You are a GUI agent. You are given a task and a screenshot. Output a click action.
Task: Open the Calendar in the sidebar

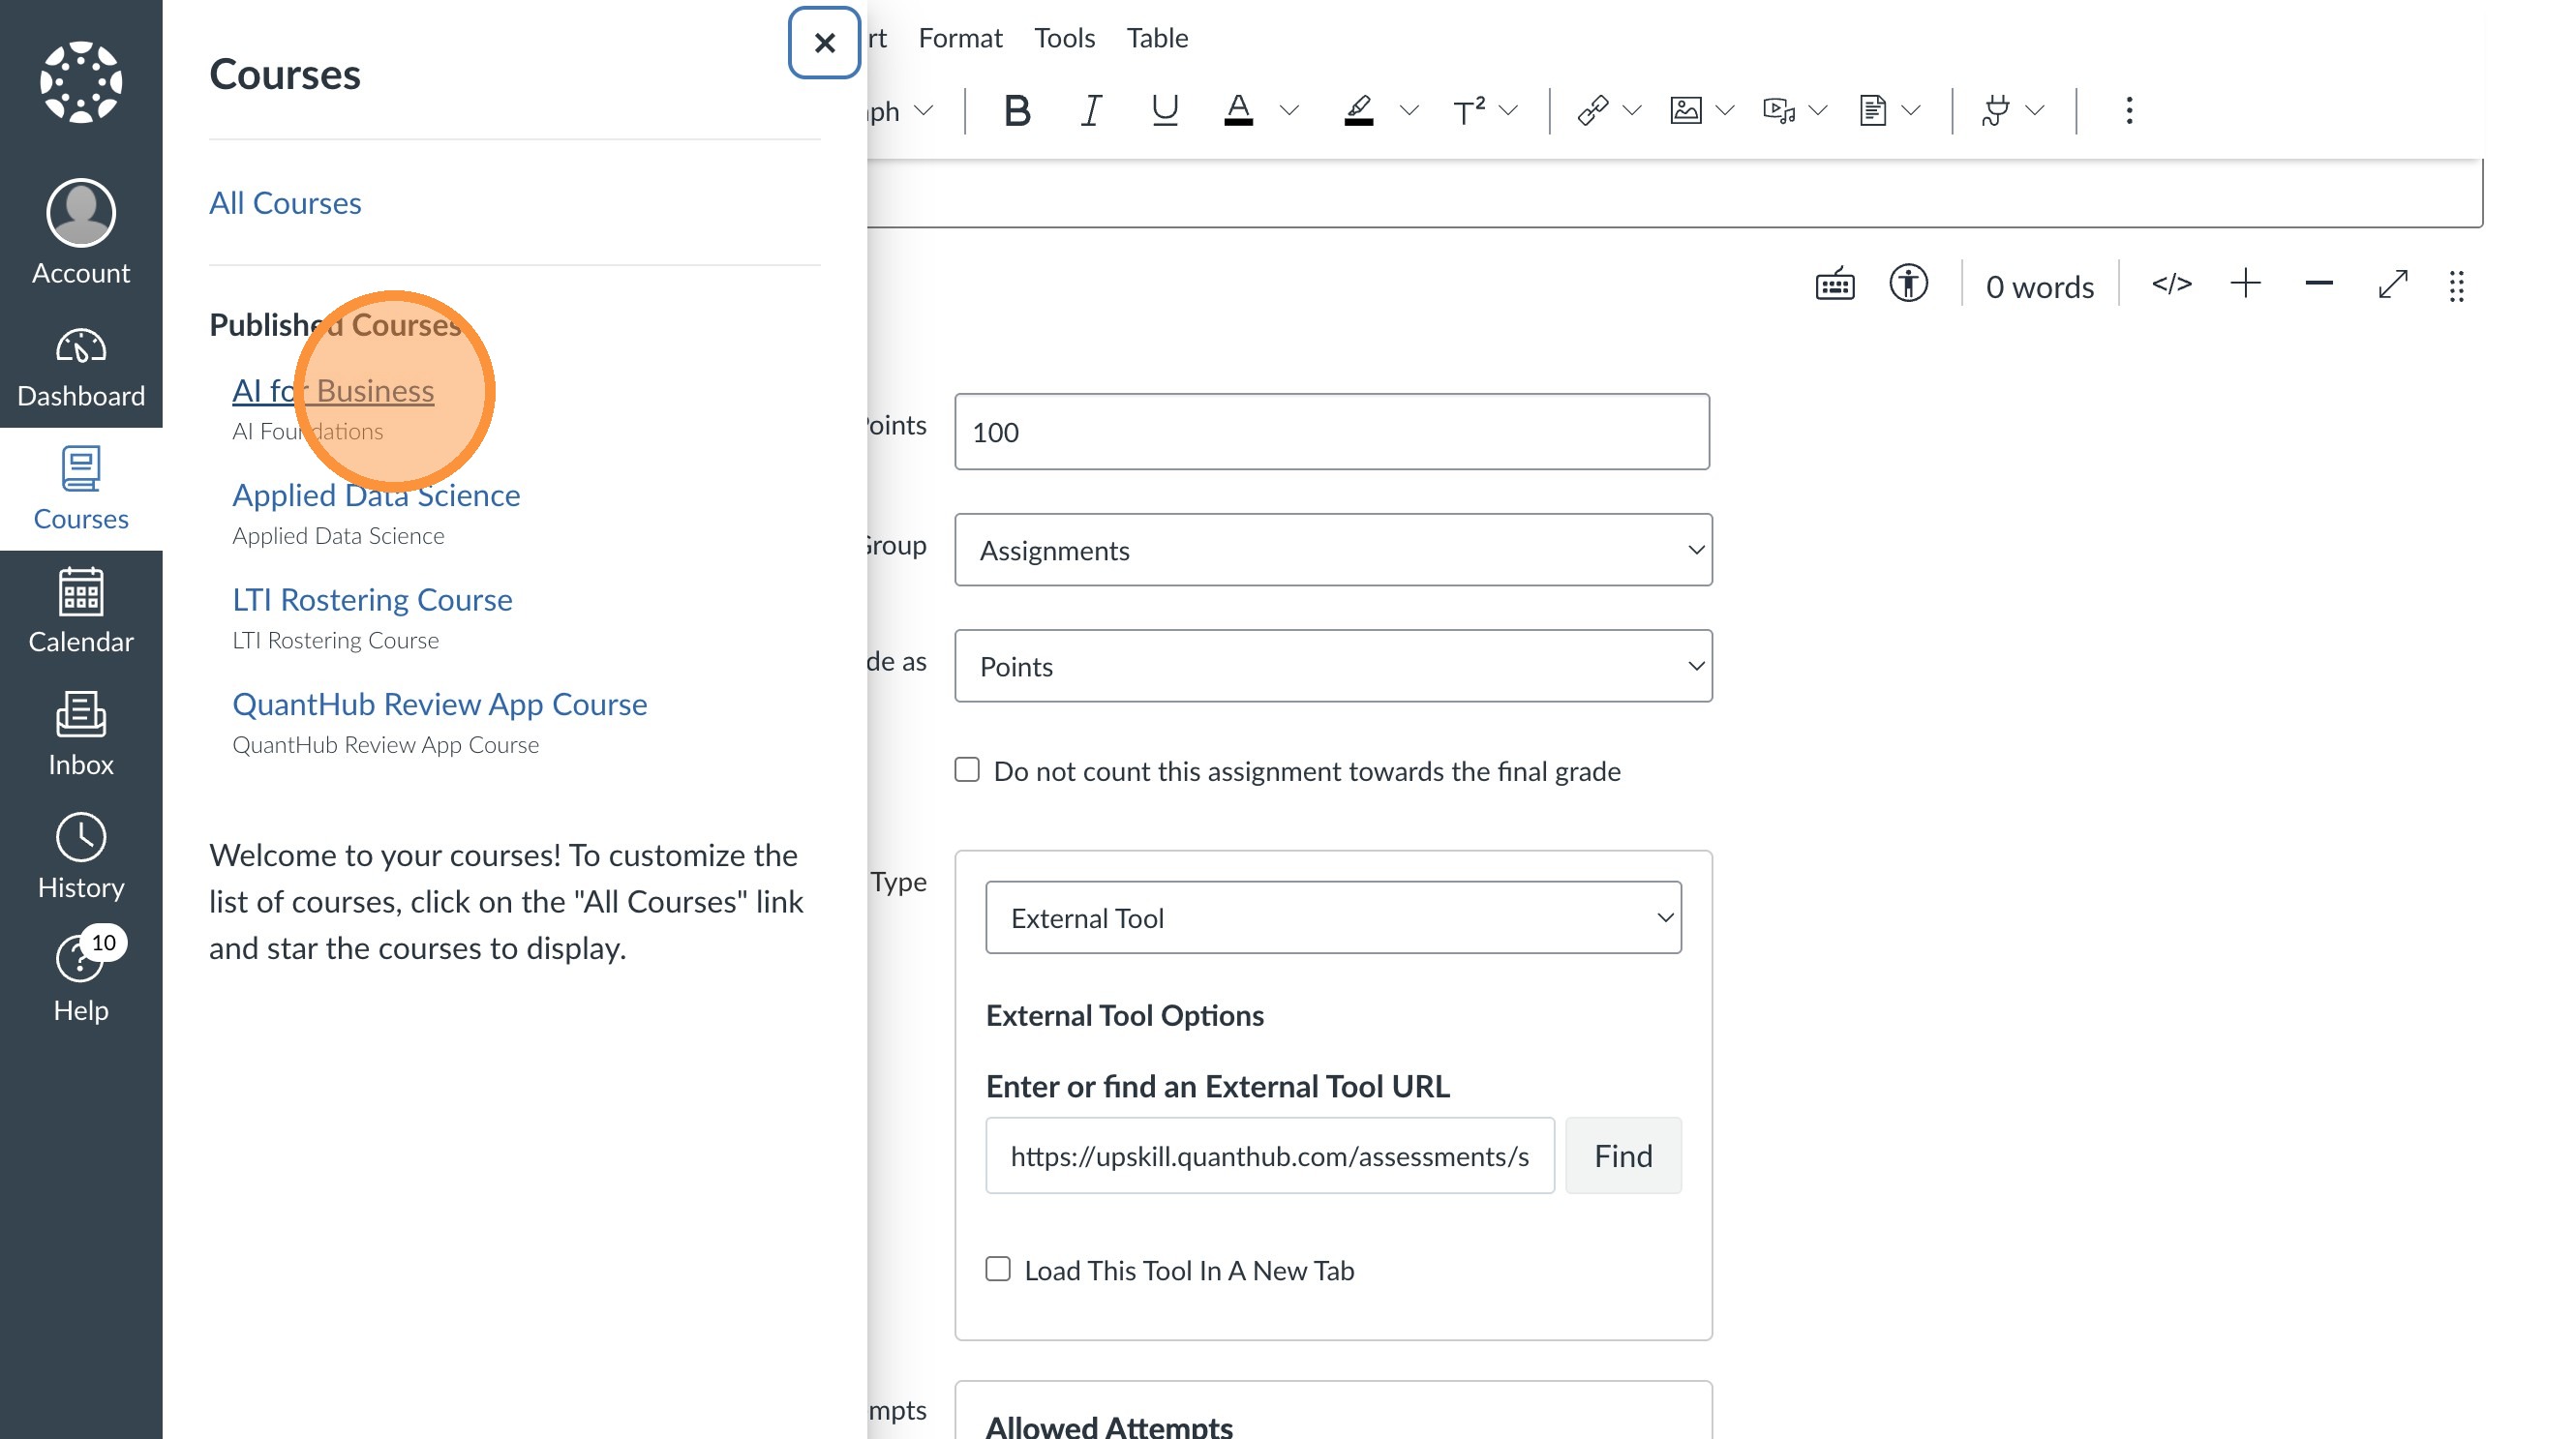click(81, 612)
